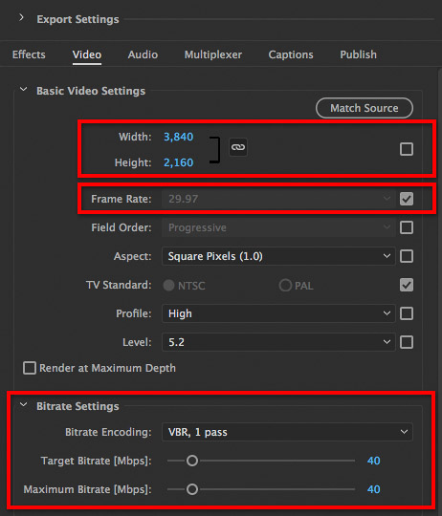Click the Frame Rate label

point(122,199)
